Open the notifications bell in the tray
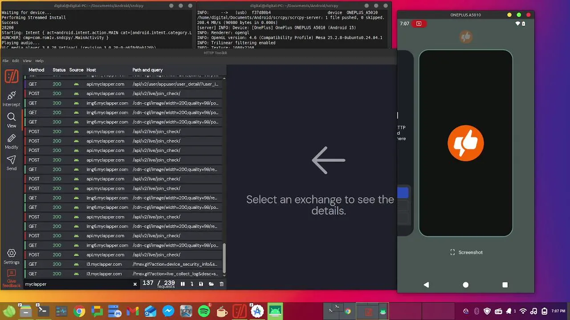Viewport: 570px width, 320px height. click(509, 311)
